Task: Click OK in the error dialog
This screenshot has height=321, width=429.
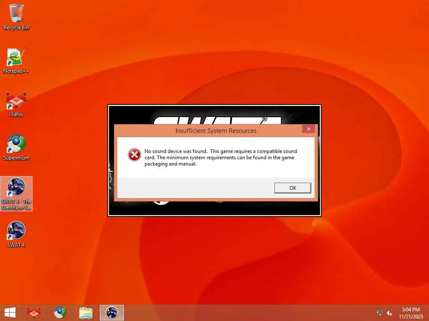Action: pos(292,188)
